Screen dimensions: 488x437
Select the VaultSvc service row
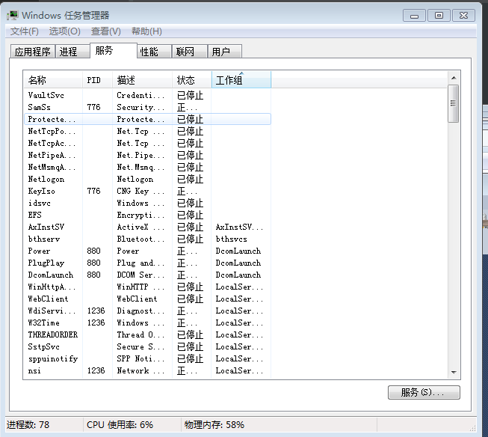pyautogui.click(x=147, y=95)
